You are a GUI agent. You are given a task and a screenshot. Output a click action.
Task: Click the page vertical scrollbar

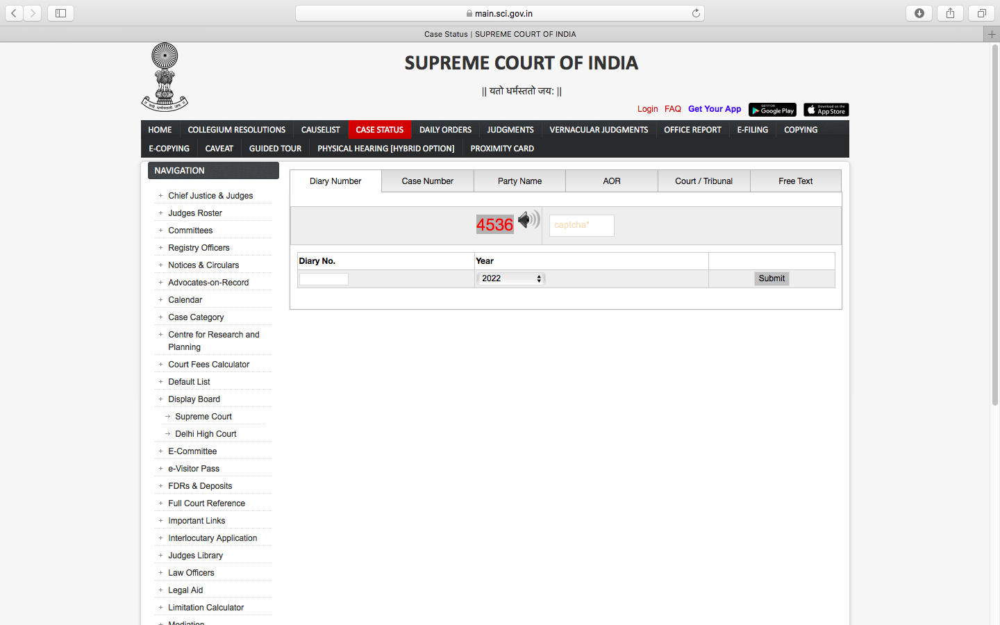point(995,225)
